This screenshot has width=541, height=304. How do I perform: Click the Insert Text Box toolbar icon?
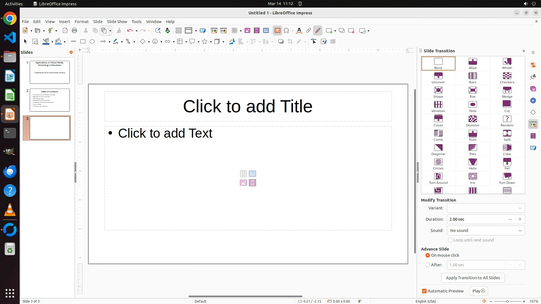[x=277, y=31]
